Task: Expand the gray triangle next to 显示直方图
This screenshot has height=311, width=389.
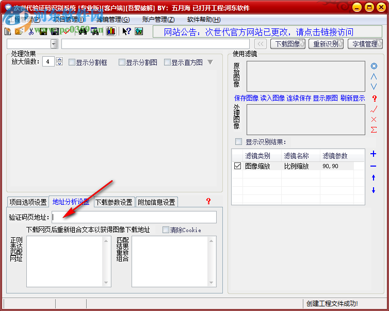Action: pyautogui.click(x=210, y=62)
